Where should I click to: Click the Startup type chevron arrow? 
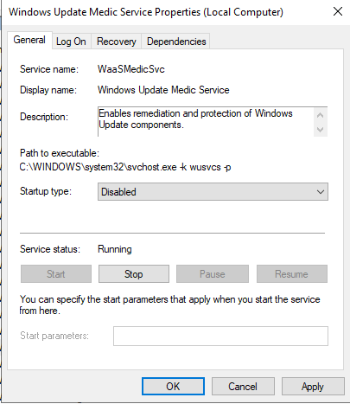[x=321, y=192]
